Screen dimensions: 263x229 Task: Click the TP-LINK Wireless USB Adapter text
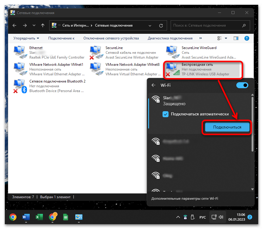pyautogui.click(x=205, y=74)
